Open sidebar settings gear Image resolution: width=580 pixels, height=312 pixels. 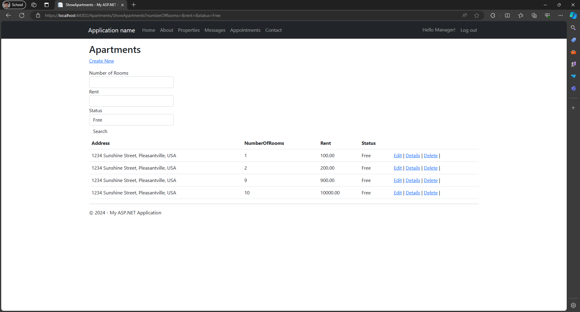(573, 305)
